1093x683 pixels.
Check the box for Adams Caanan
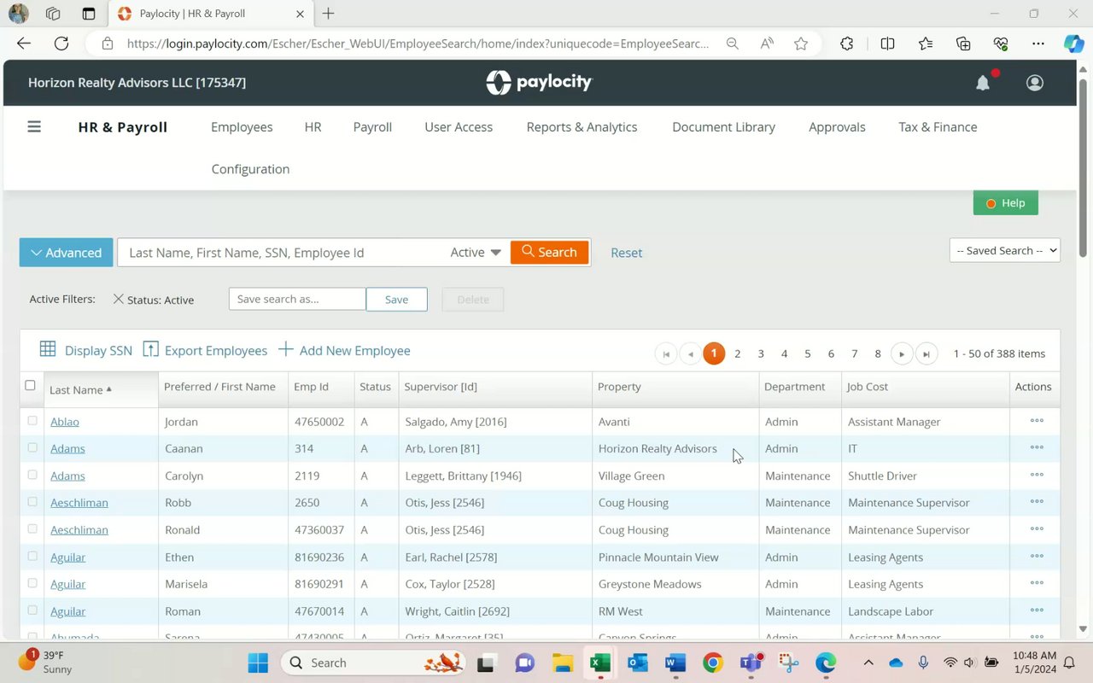click(x=32, y=447)
